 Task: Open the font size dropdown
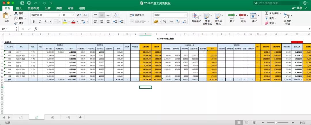coord(73,15)
